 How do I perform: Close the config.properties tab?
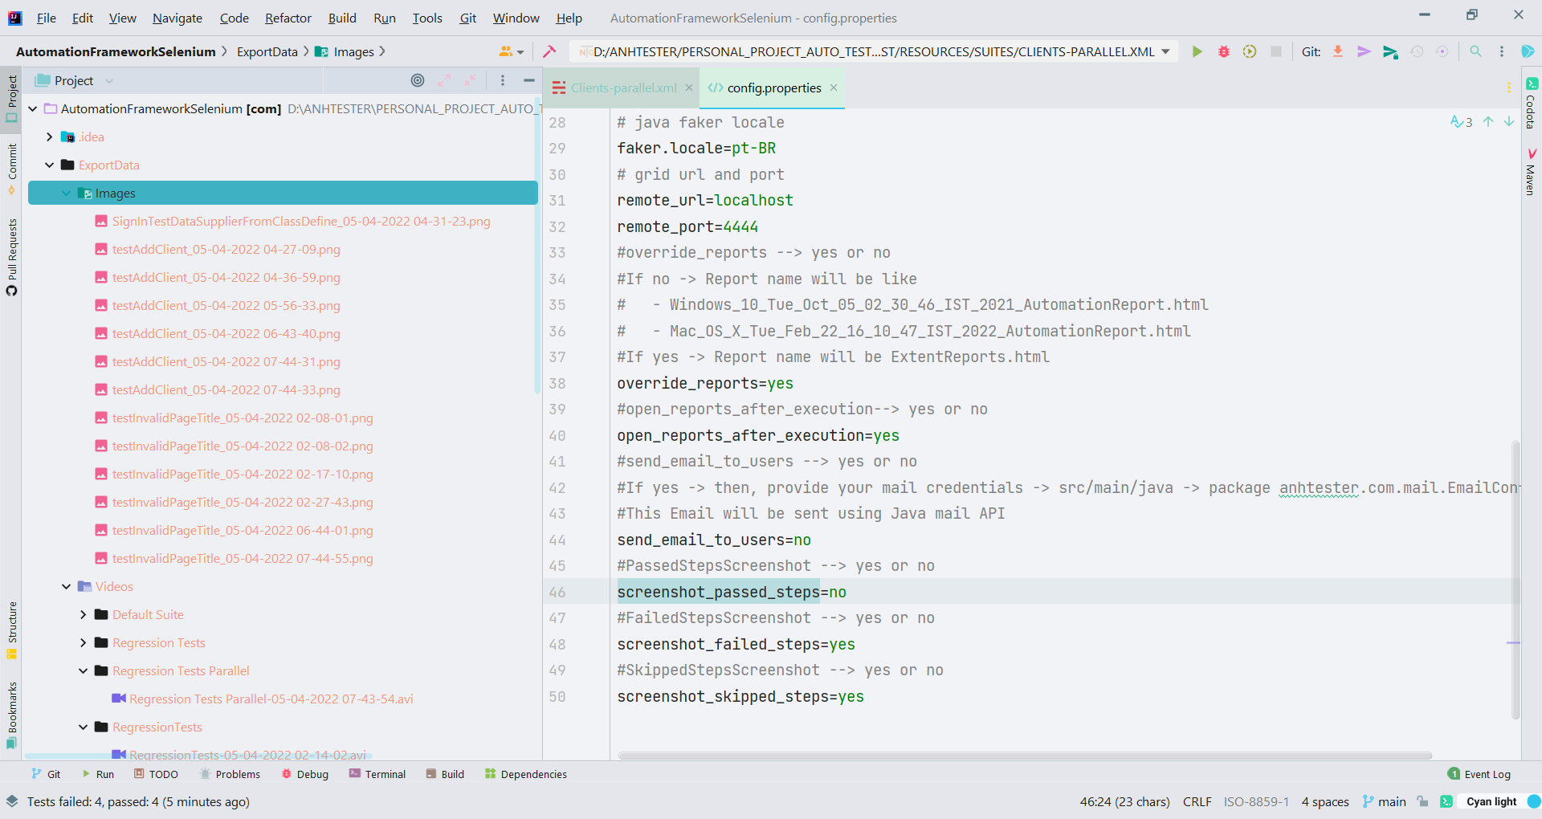834,88
